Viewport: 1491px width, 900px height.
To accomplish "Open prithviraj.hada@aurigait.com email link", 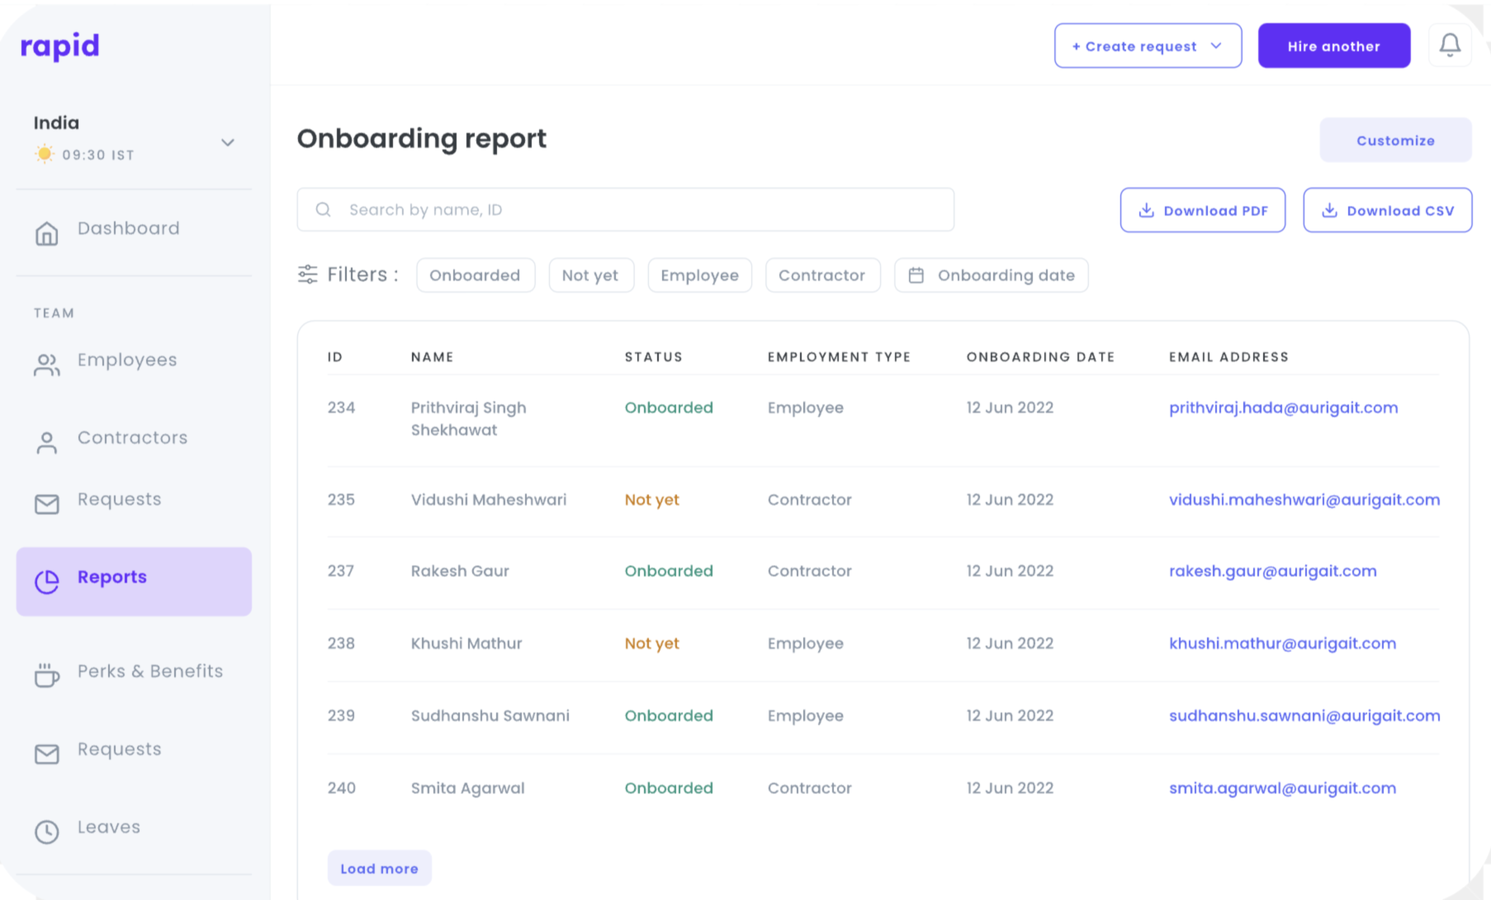I will click(1283, 408).
